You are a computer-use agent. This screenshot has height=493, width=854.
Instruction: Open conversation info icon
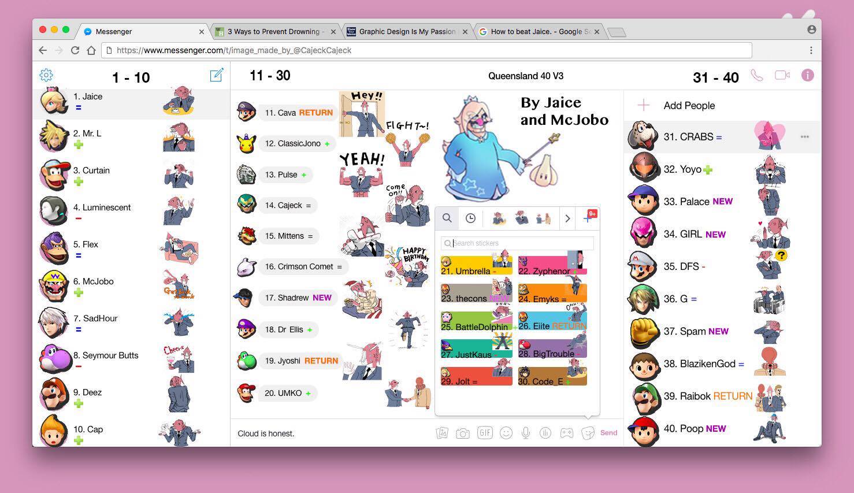(x=808, y=75)
